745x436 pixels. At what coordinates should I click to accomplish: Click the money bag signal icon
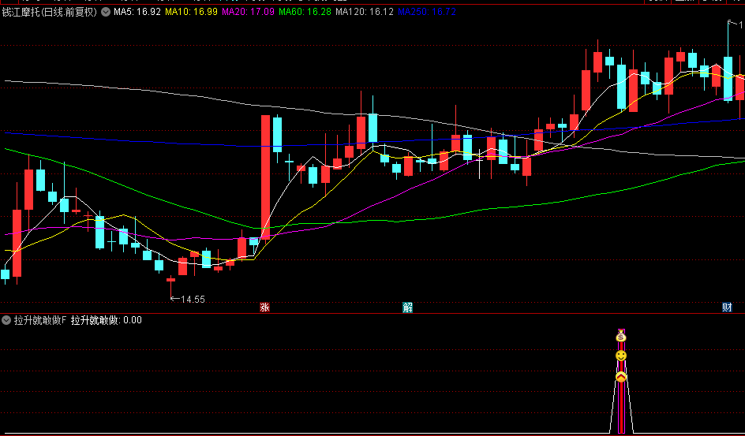click(621, 337)
